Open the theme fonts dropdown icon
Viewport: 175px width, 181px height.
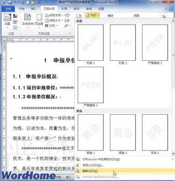tap(16, 22)
